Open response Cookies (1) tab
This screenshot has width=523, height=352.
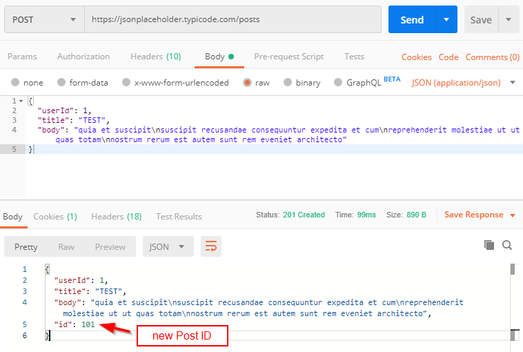point(55,217)
